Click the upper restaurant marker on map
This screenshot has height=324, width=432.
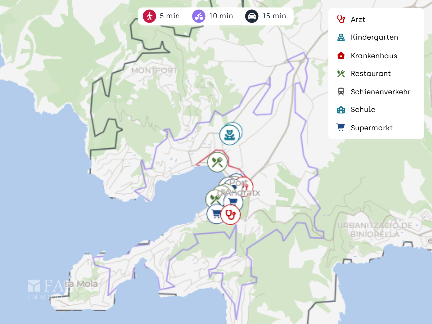click(x=217, y=162)
